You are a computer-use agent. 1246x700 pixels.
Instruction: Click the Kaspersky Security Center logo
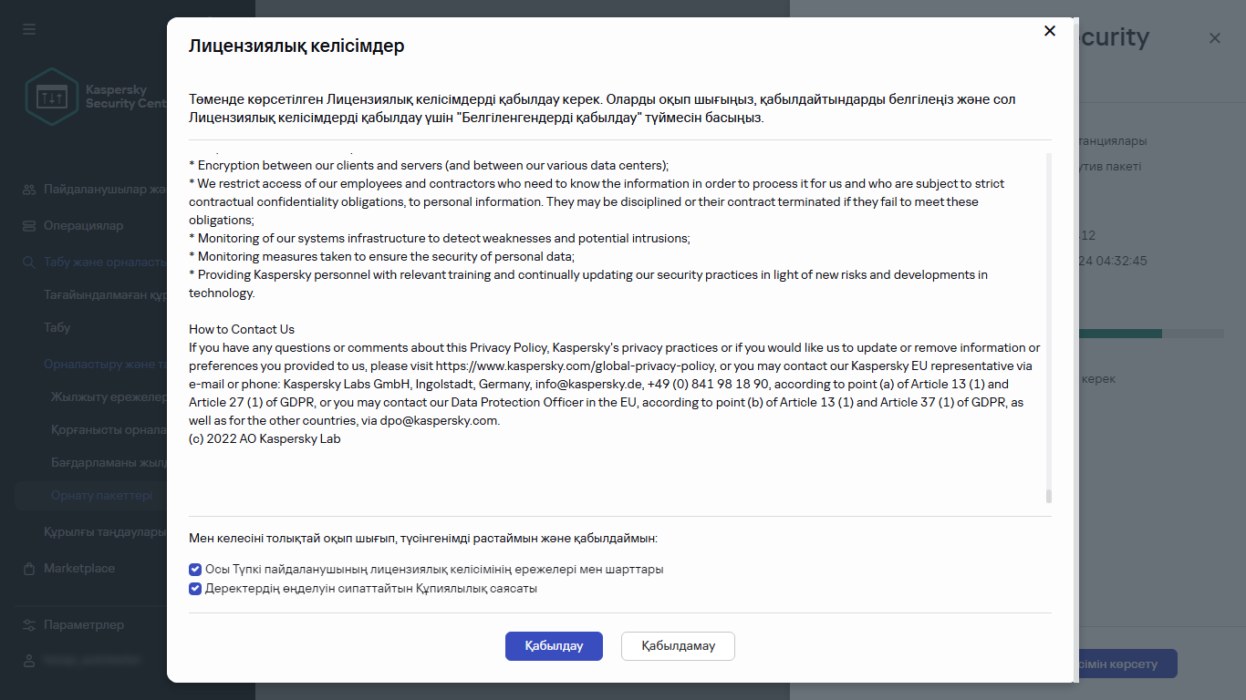tap(53, 97)
